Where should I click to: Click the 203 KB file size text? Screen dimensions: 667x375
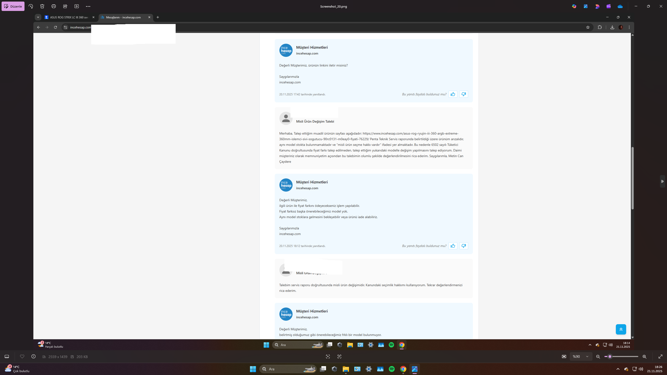[x=82, y=356]
